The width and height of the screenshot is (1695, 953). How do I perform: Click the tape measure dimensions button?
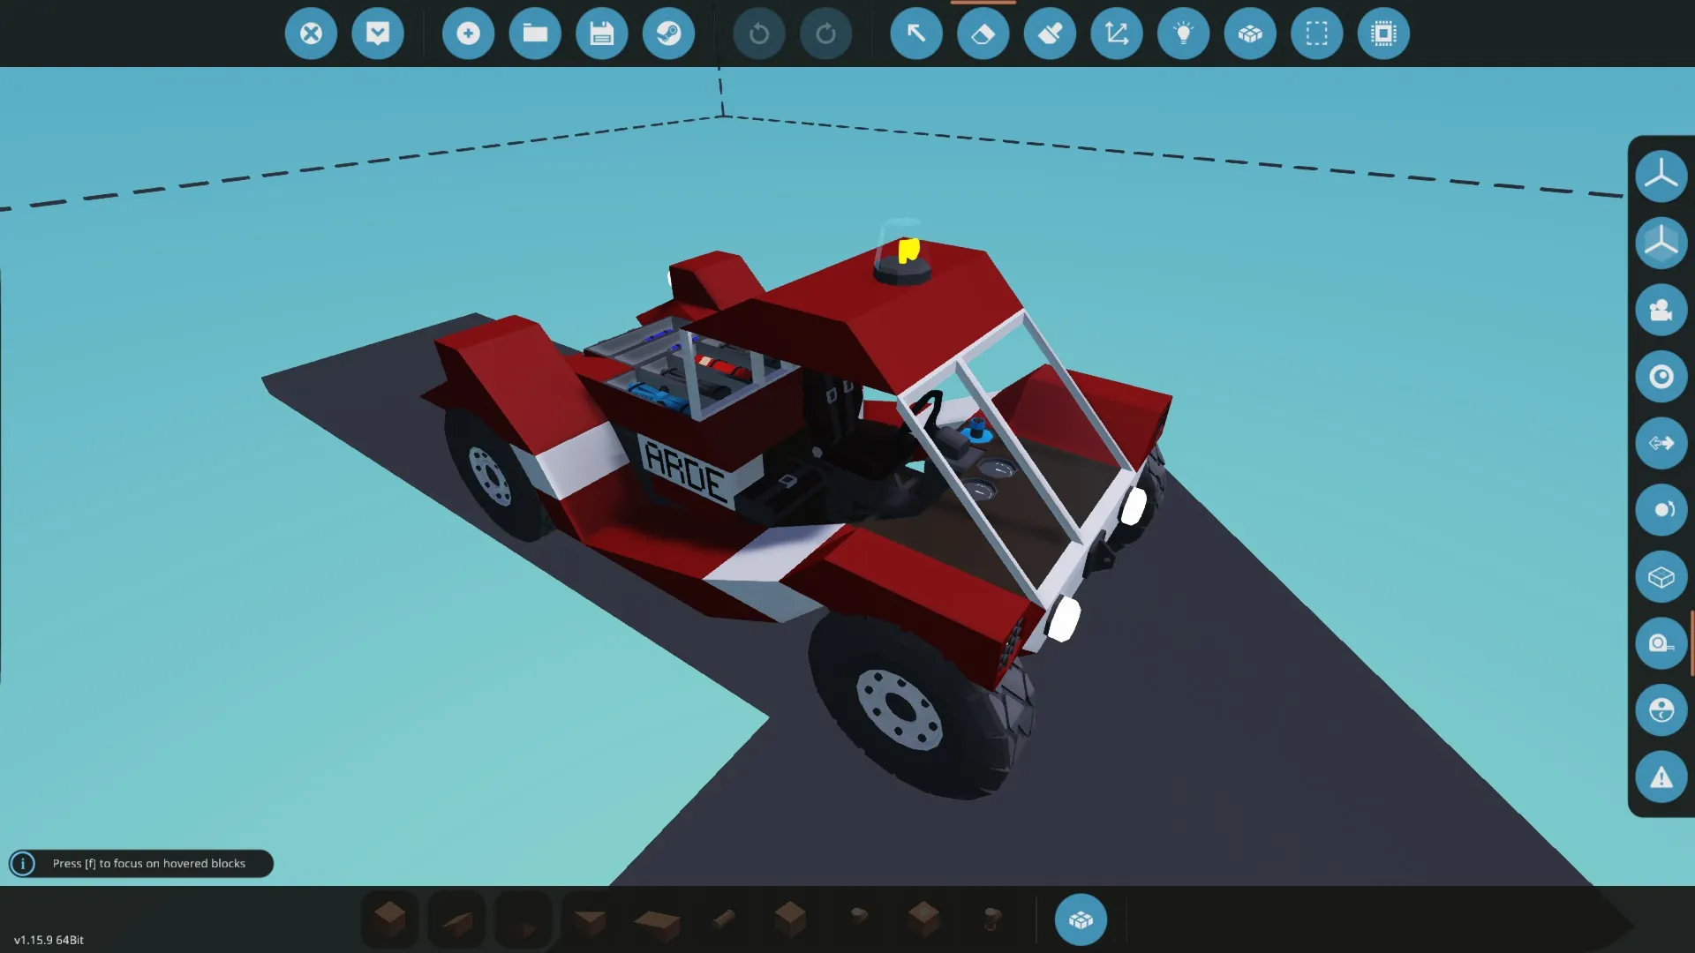1661,643
